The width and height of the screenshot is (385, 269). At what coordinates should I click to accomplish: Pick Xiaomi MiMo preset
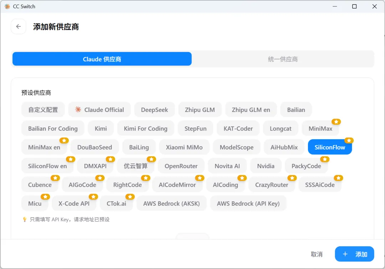pos(184,147)
